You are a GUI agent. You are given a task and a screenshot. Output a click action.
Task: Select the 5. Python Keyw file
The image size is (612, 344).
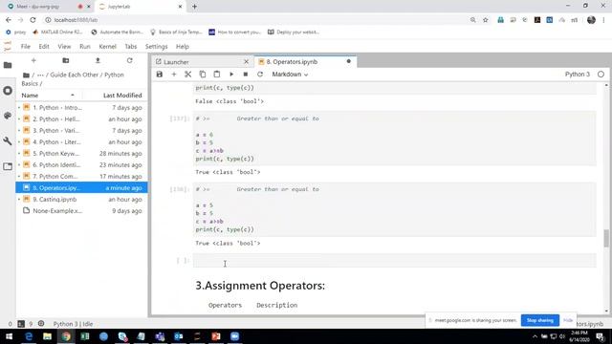[x=81, y=153]
